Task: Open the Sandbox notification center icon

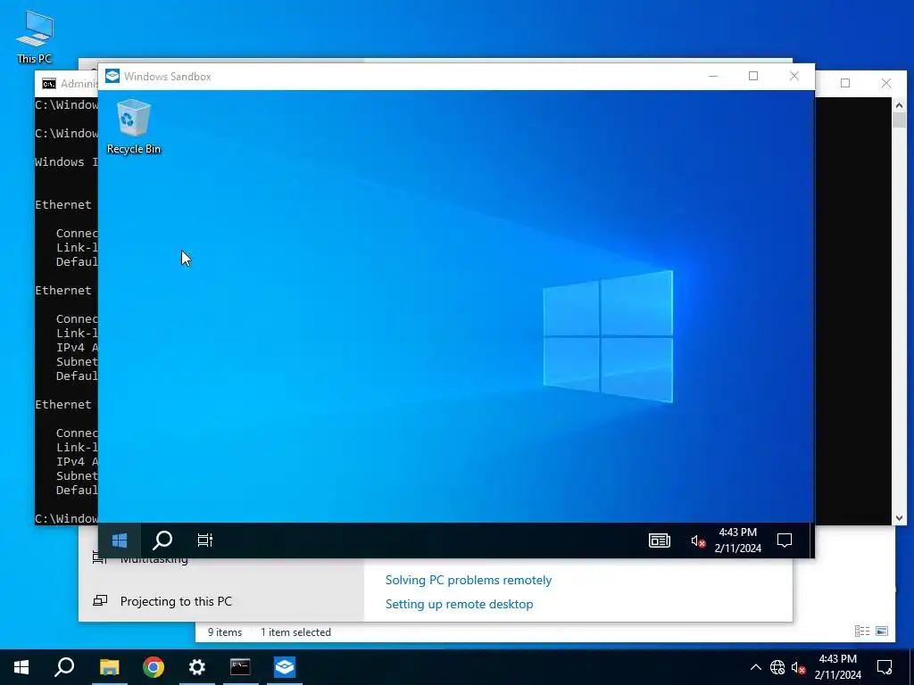Action: click(785, 541)
